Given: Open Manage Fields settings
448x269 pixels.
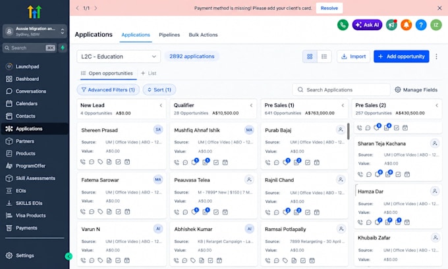Looking at the screenshot, I should (x=416, y=89).
